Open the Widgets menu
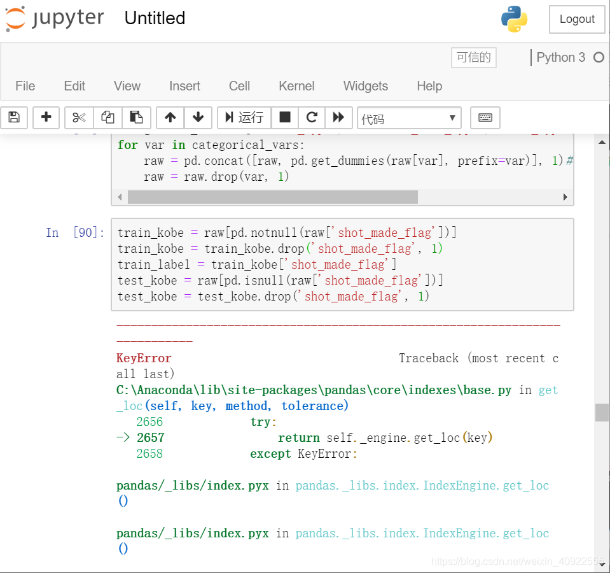The width and height of the screenshot is (610, 573). point(366,86)
